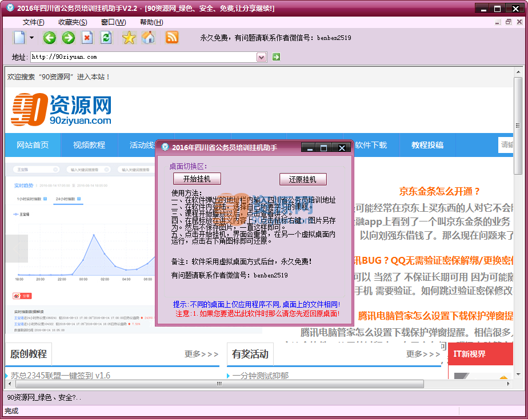Click the horizontal scrollbar left arrow
The image size is (528, 419).
[x=10, y=384]
